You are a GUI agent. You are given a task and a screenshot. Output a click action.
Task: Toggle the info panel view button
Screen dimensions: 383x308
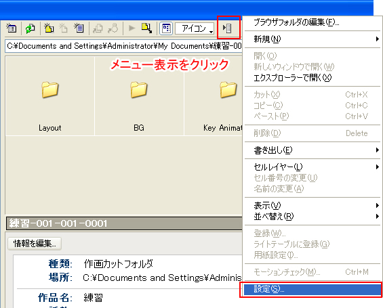(166, 28)
